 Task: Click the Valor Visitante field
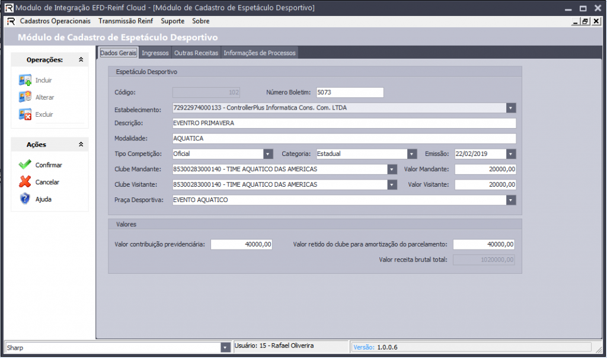(485, 184)
